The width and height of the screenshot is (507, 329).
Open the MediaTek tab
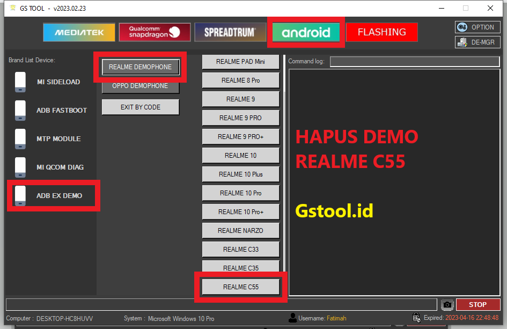(79, 32)
